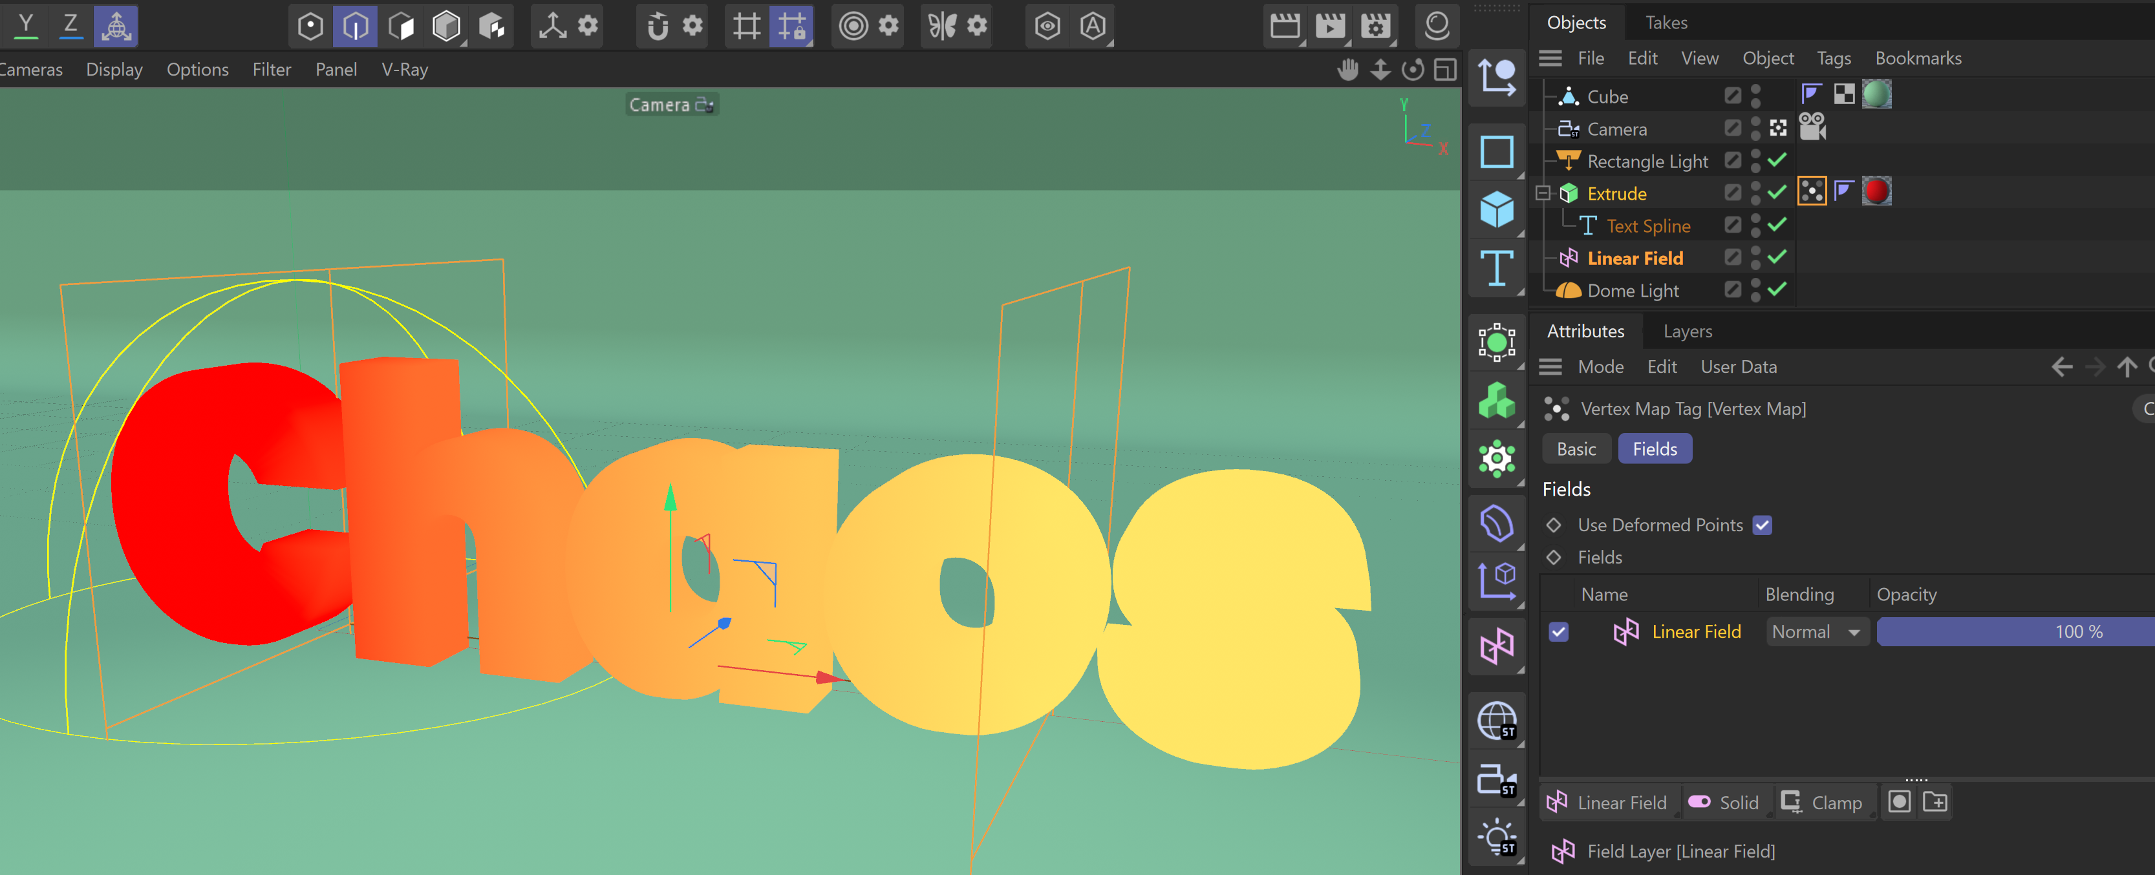This screenshot has width=2155, height=875.
Task: Toggle Symmetry butterfly icon
Action: [x=942, y=26]
